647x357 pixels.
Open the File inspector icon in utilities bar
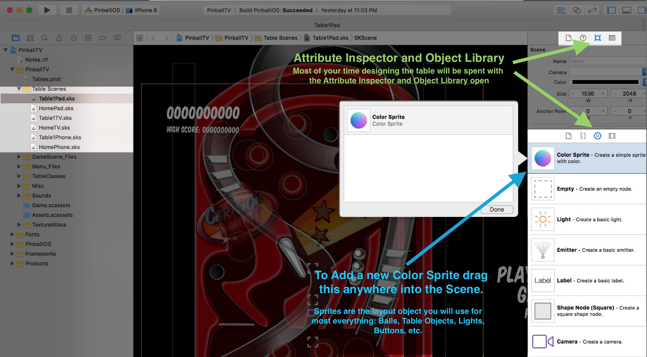click(568, 38)
